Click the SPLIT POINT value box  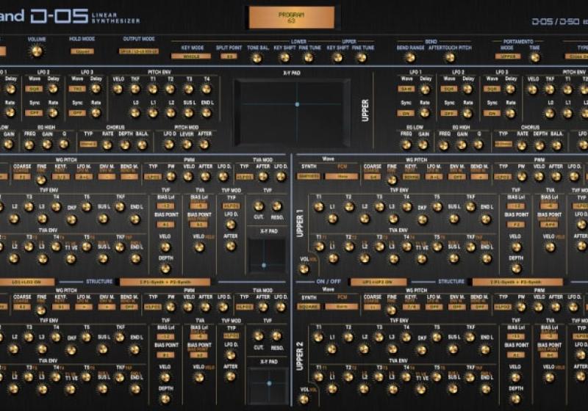229,57
